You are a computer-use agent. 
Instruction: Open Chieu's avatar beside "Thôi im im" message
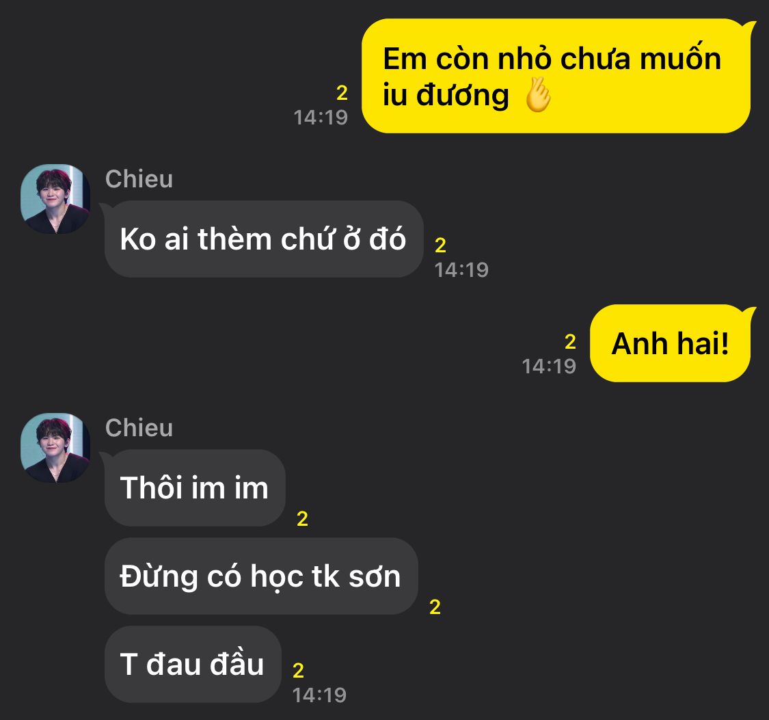55,448
